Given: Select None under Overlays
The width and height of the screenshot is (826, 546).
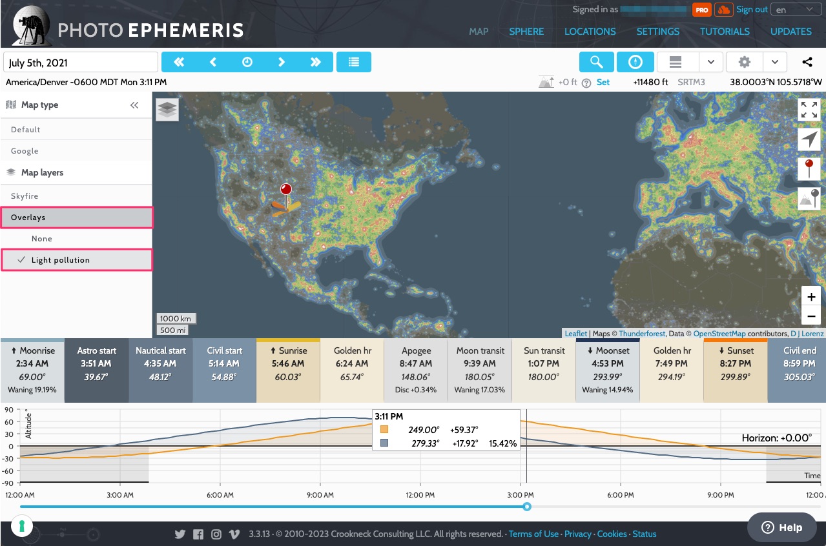Looking at the screenshot, I should coord(41,238).
